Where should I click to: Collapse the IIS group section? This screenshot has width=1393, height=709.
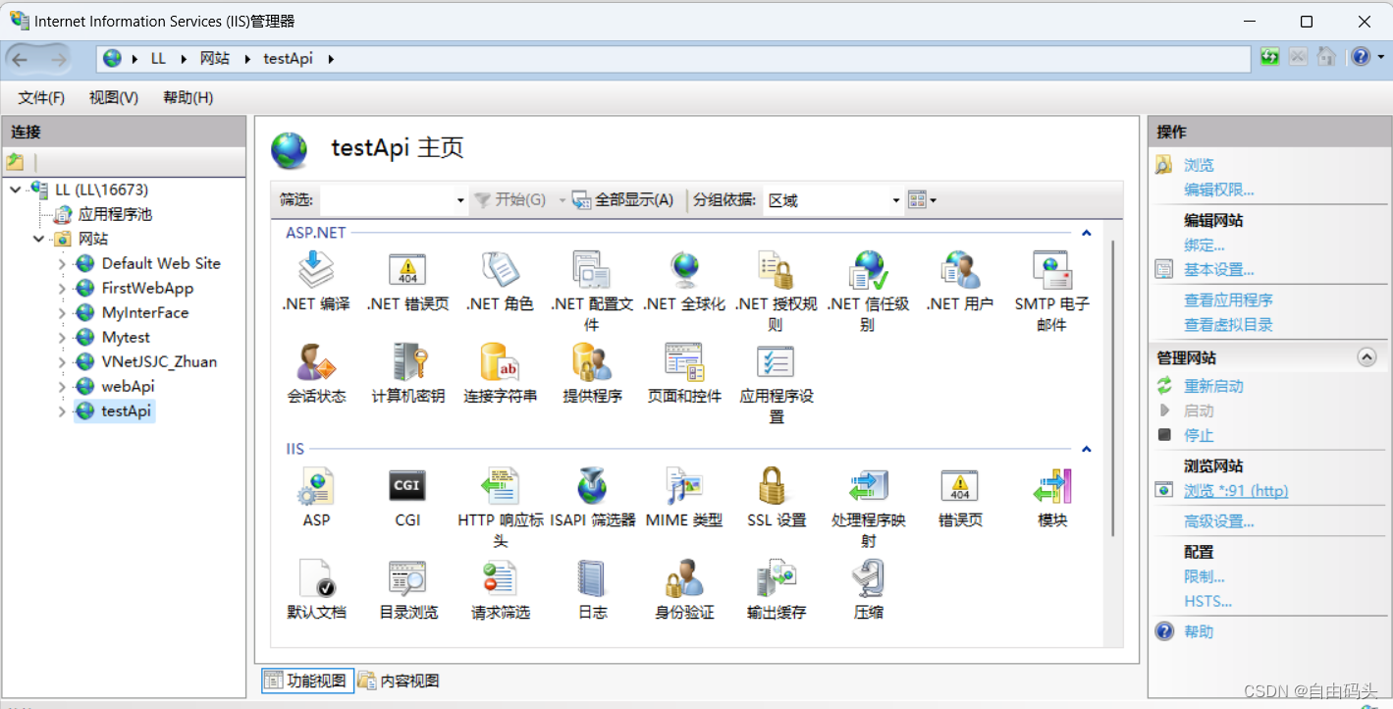1087,449
